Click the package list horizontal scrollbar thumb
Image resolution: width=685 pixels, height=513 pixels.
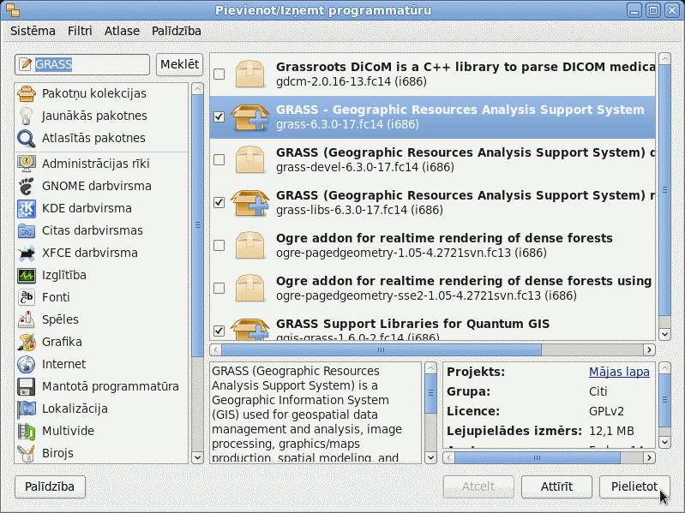(382, 350)
